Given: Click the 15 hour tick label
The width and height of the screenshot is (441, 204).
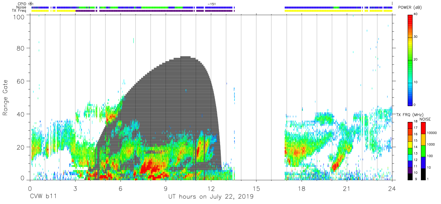Looking at the screenshot, I should coord(256,189).
